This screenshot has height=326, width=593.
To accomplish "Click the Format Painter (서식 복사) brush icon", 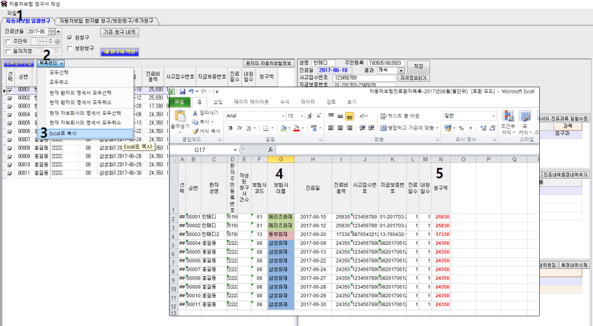I will 195,131.
